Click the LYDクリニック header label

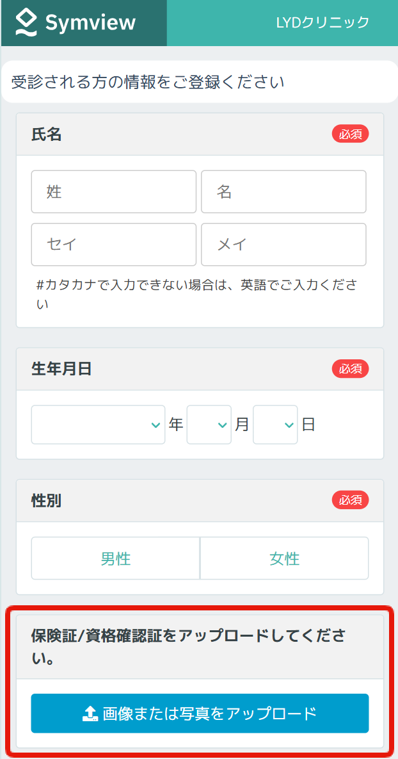click(x=322, y=23)
